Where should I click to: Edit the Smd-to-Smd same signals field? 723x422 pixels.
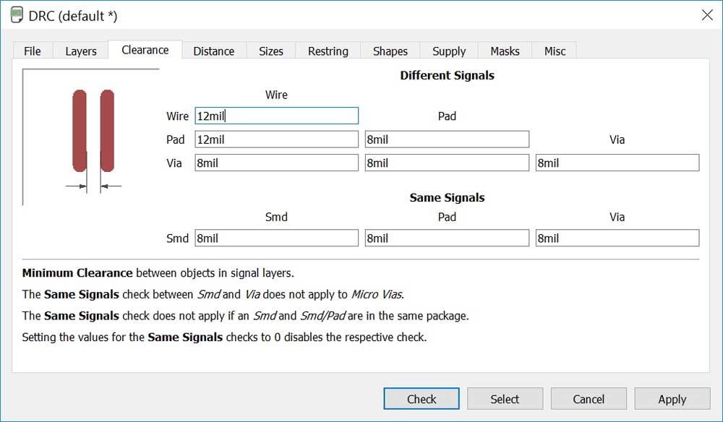pos(277,238)
